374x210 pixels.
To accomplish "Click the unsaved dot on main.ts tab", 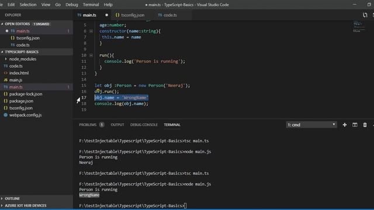I will (106, 15).
